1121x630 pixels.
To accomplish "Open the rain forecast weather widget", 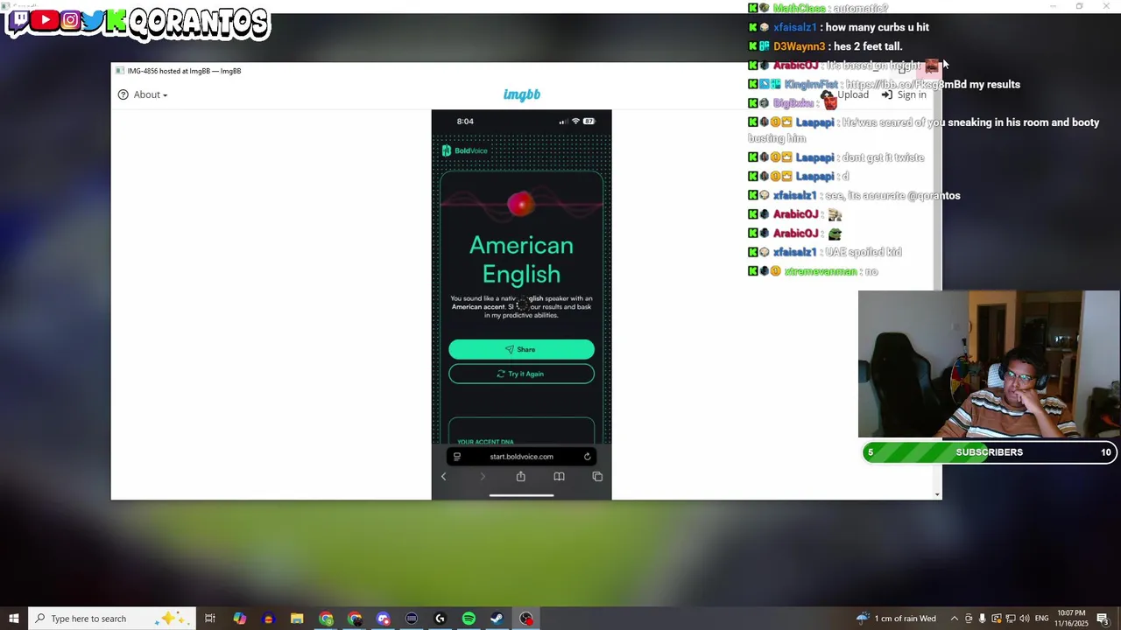I will coord(896,619).
